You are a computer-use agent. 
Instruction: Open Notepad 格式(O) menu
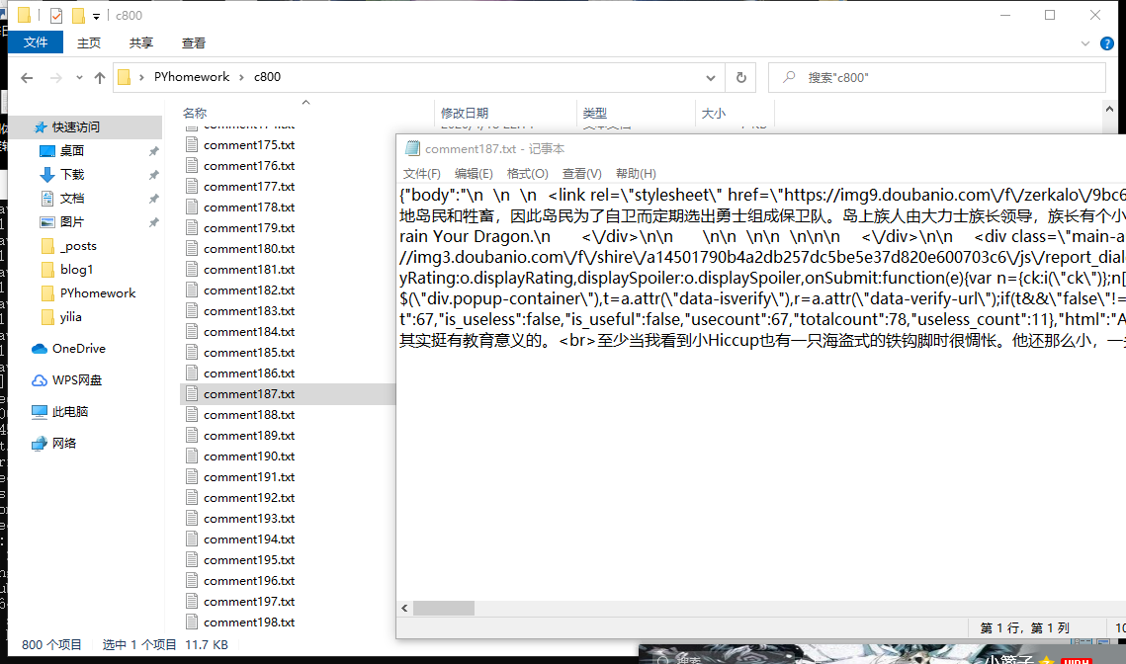pos(527,174)
